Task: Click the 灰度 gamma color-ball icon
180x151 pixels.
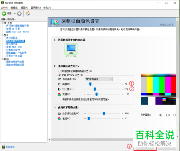Action: click(59, 94)
